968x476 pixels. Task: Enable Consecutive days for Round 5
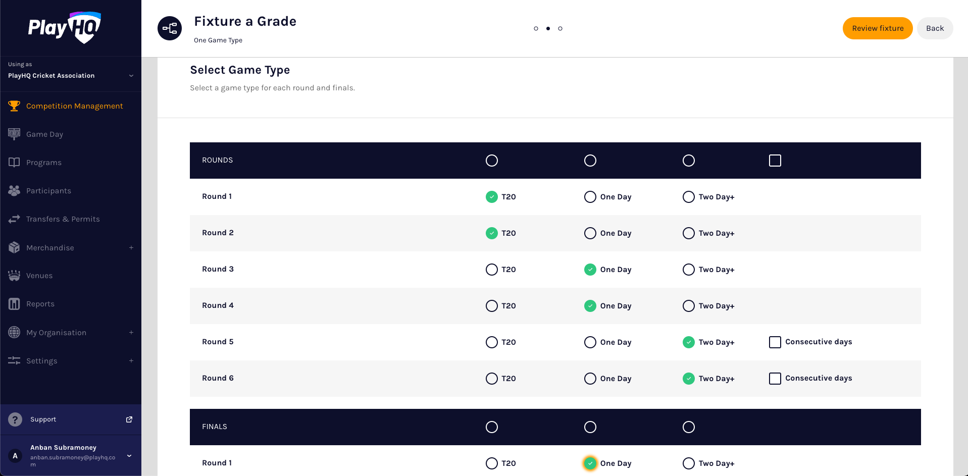(775, 342)
